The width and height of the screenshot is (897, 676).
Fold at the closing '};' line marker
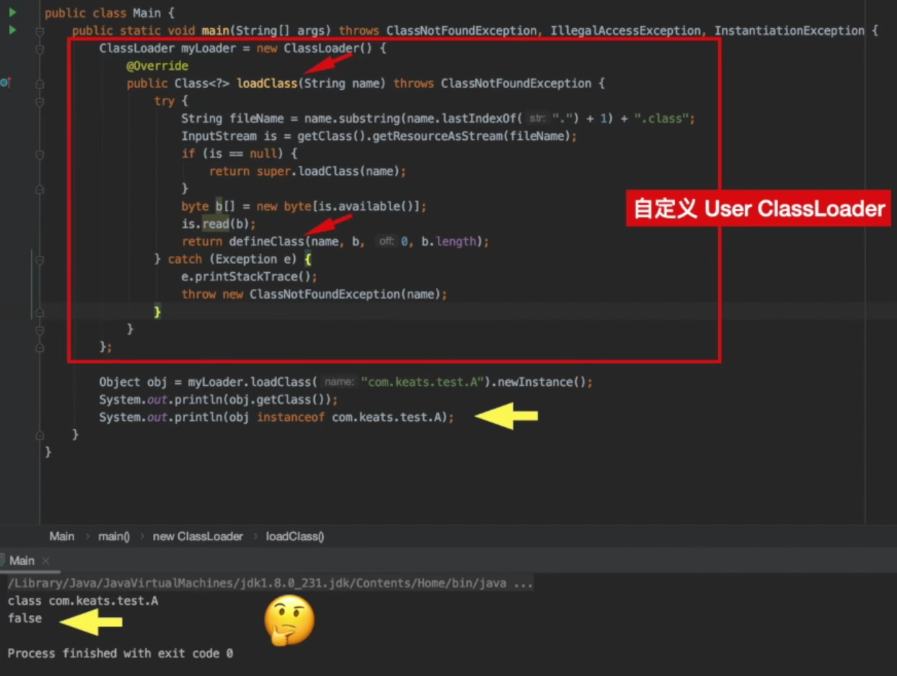(x=40, y=348)
